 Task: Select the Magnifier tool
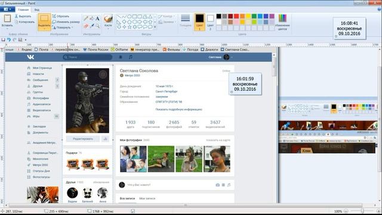pos(97,26)
